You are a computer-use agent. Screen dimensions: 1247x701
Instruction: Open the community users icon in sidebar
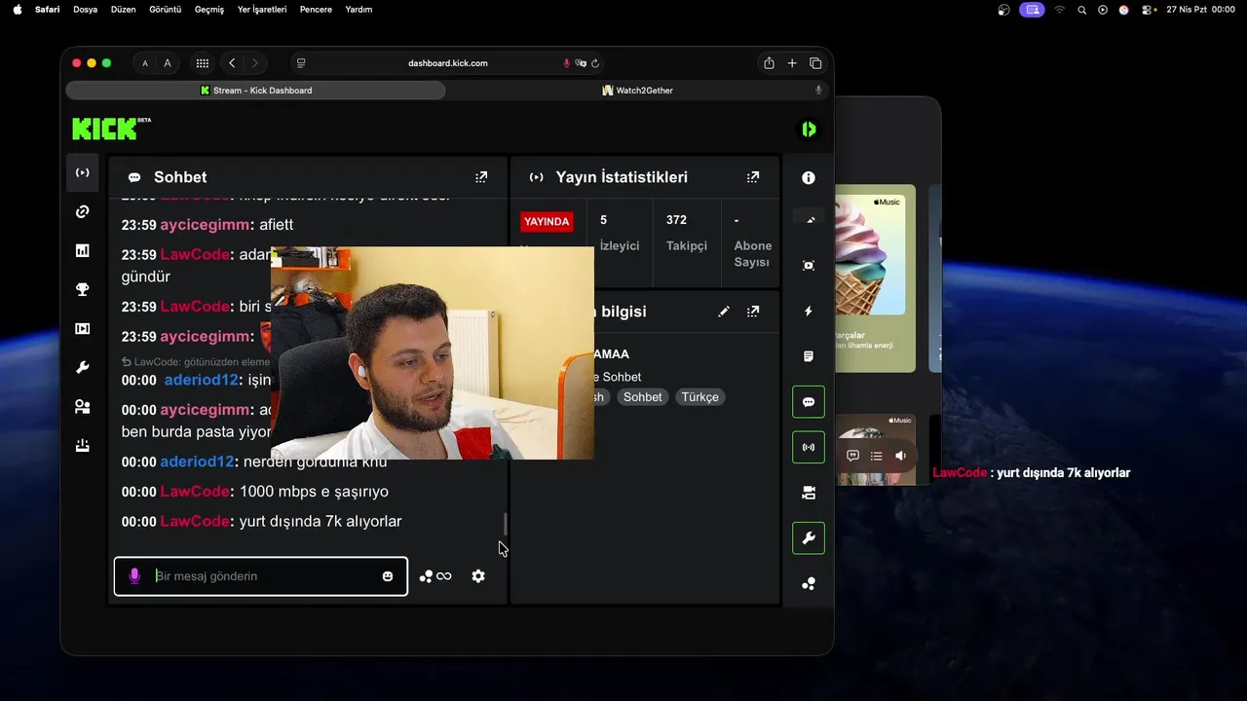(x=83, y=407)
